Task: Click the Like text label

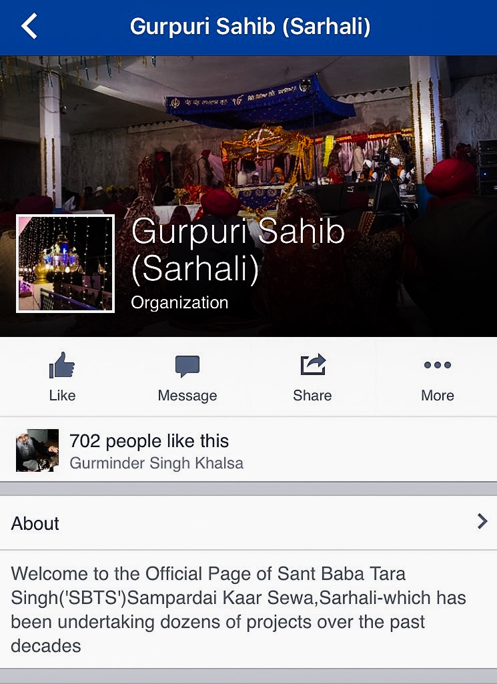Action: pyautogui.click(x=62, y=395)
